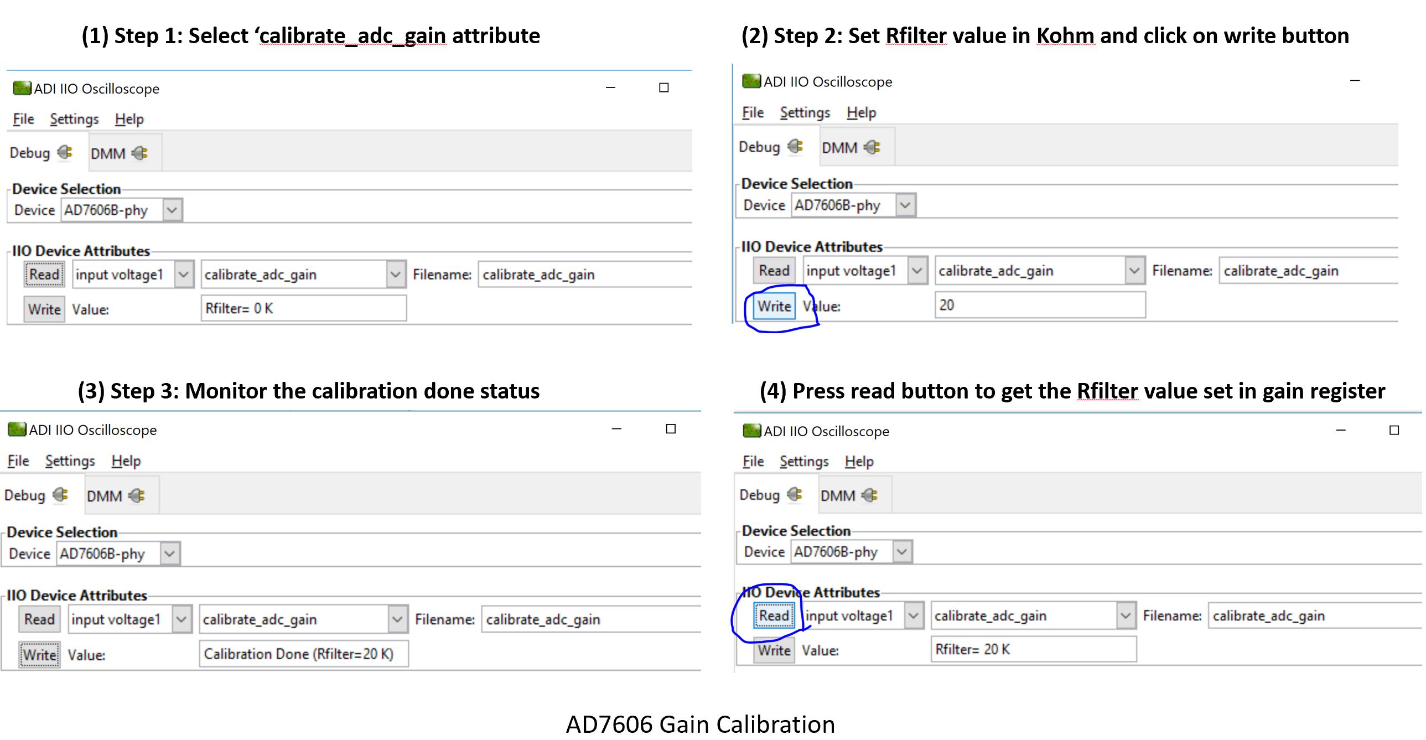This screenshot has height=740, width=1426.
Task: Open the Help menu in Step 4 window
Action: 859,462
